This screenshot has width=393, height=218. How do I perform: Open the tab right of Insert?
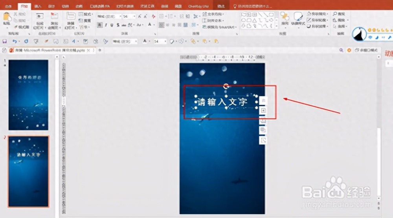tap(51, 6)
